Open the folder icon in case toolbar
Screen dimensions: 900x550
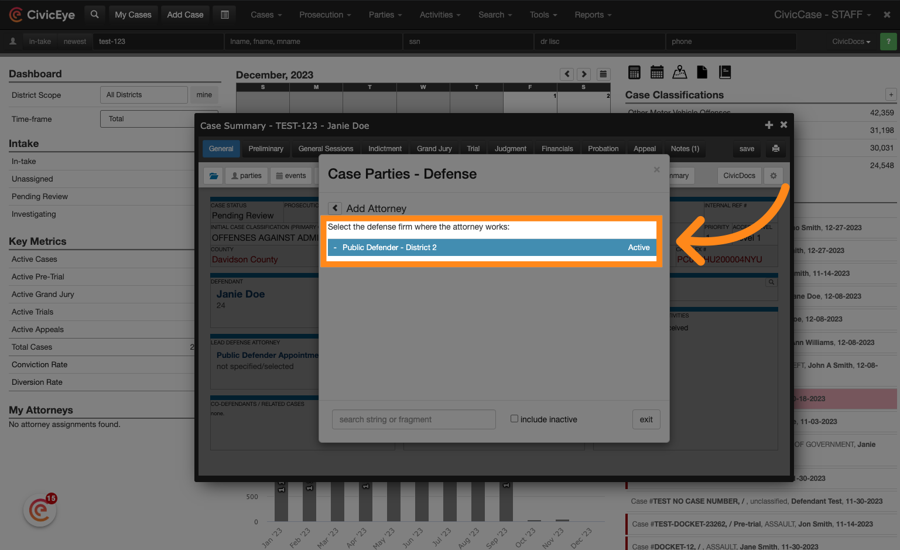pyautogui.click(x=214, y=176)
